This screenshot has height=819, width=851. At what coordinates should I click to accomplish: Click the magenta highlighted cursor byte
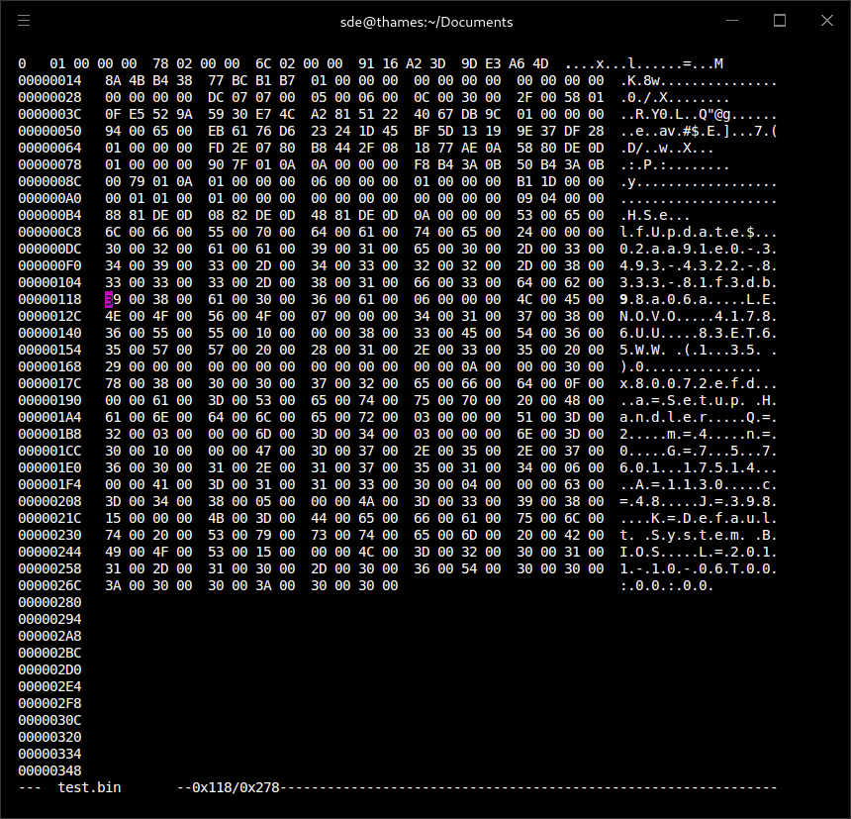pos(109,299)
